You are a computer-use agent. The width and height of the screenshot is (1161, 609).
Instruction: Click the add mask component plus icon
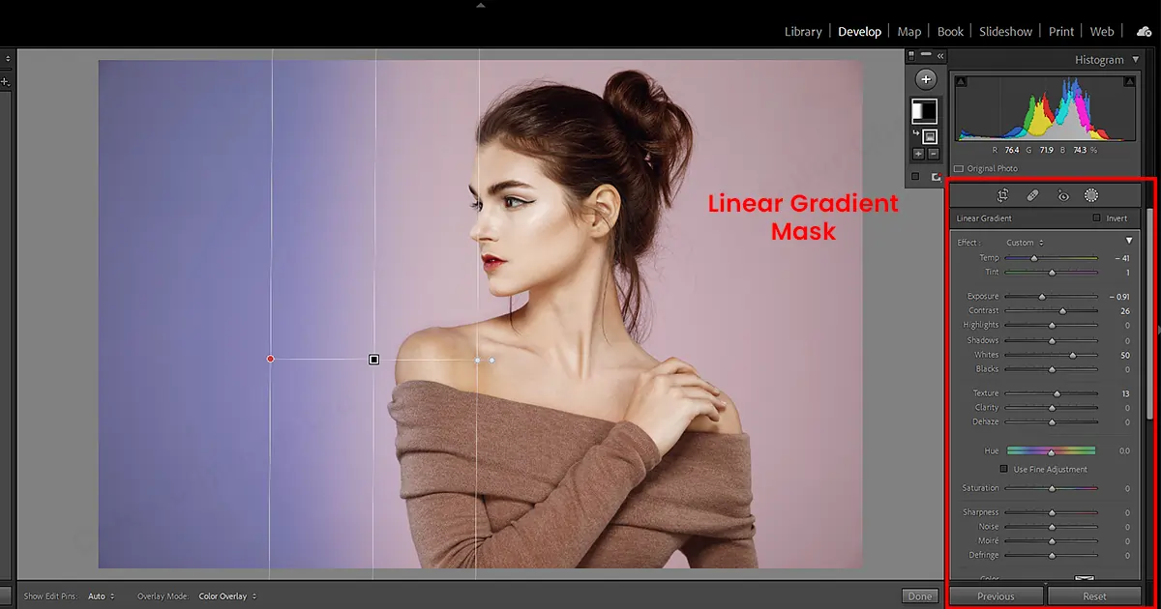coord(916,153)
